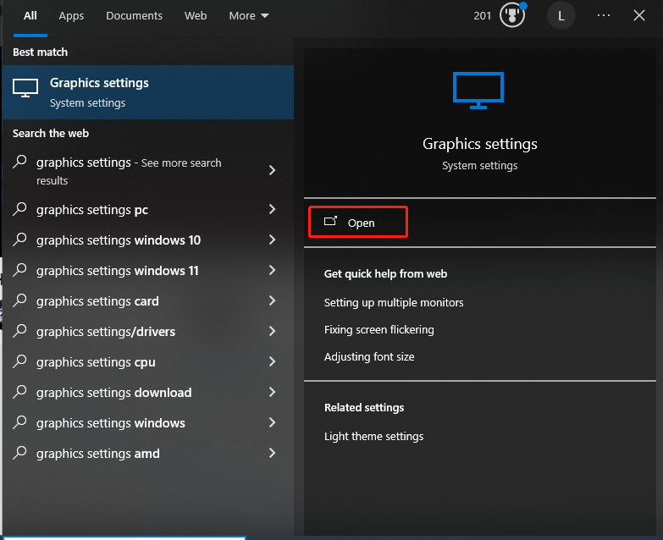Open Graphics settings via the Open button
The image size is (663, 540).
click(358, 222)
